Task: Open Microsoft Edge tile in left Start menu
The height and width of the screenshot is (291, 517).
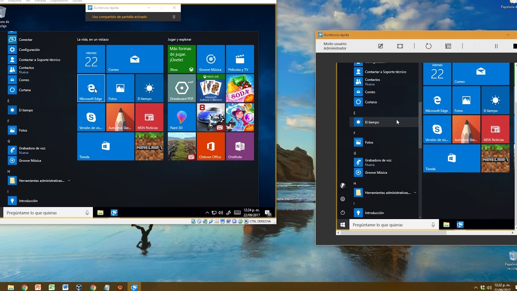Action: click(91, 88)
